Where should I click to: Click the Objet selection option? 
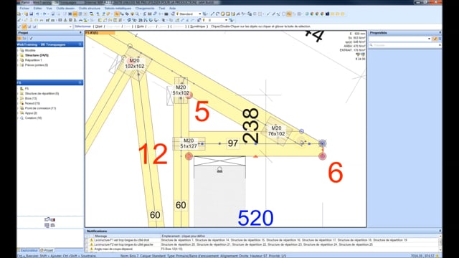click(x=99, y=27)
